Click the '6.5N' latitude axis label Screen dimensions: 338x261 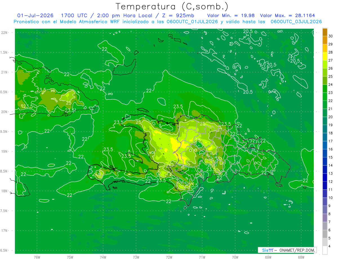tap(4, 251)
